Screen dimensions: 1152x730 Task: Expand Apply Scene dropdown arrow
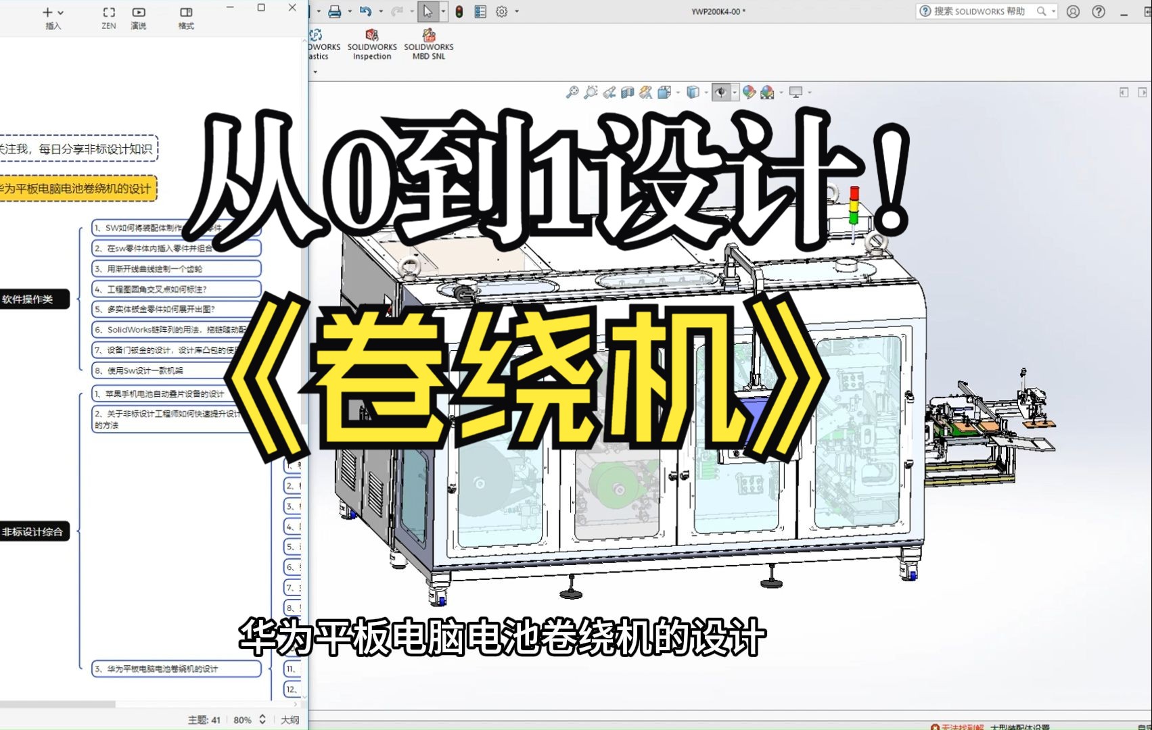(x=781, y=93)
